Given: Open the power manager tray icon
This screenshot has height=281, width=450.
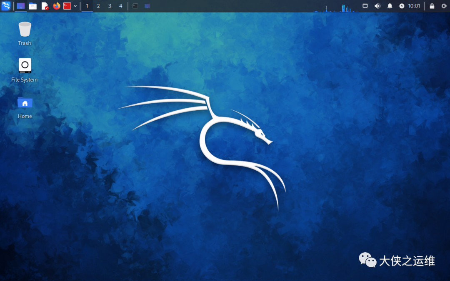Looking at the screenshot, I should [402, 6].
